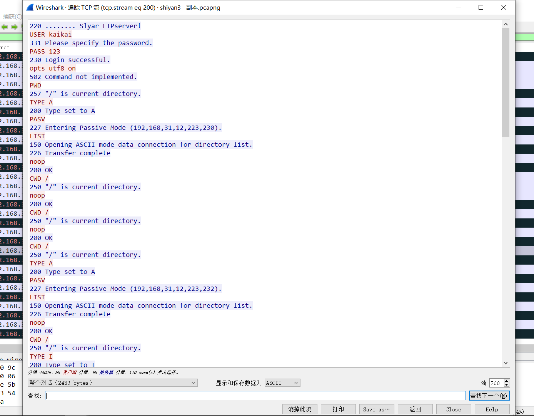Close the dialog with the title bar X
The width and height of the screenshot is (534, 416).
coord(504,7)
